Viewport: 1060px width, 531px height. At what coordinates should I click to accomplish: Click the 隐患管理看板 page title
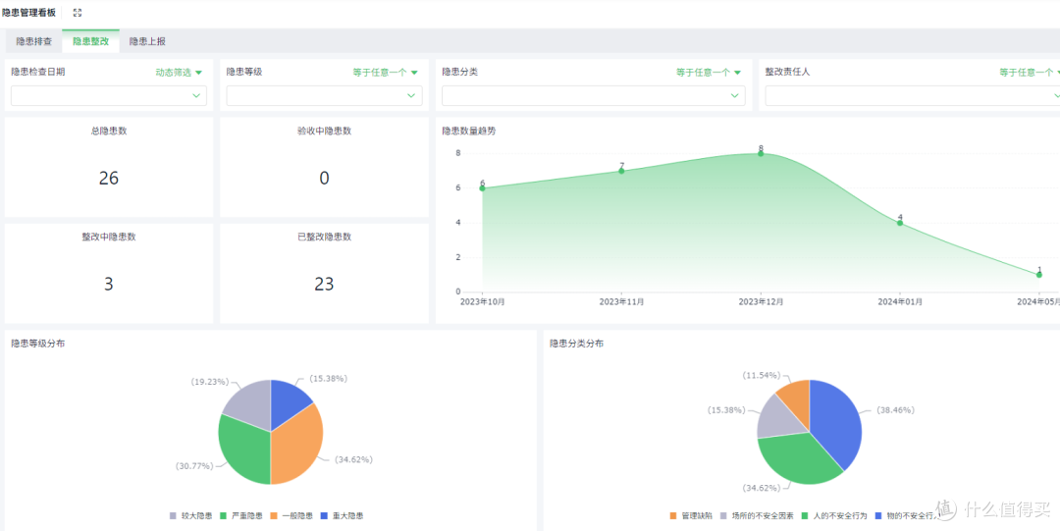(29, 13)
